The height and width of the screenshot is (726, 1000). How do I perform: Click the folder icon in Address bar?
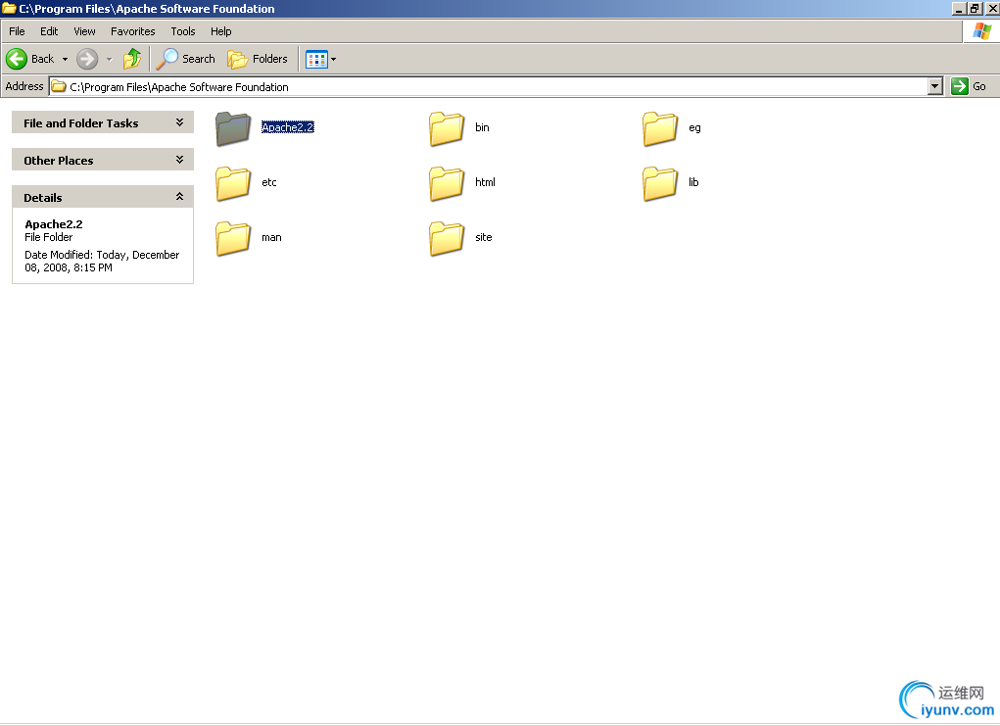(59, 86)
